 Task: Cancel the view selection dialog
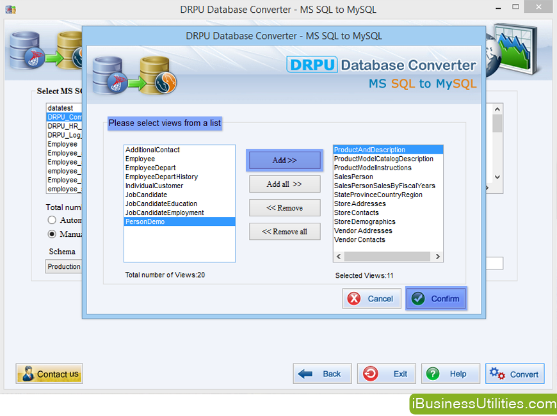pos(371,299)
